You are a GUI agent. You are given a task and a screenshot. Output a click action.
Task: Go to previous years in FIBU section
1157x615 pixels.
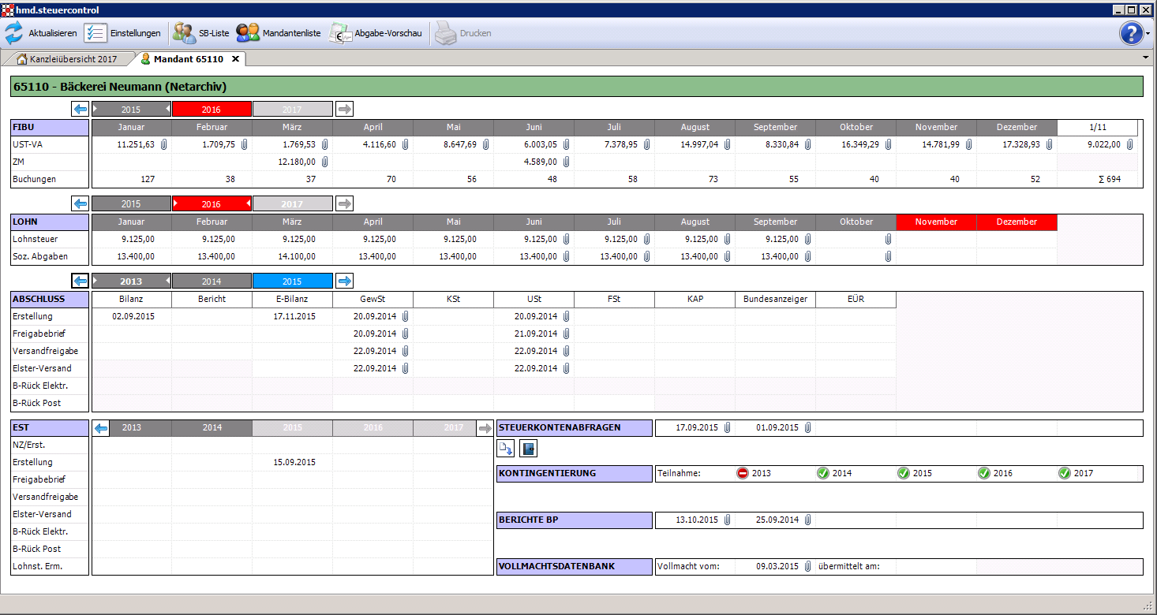[x=80, y=110]
